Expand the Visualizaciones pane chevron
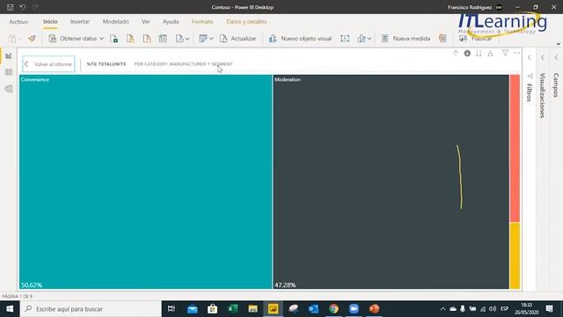563x317 pixels. point(543,57)
